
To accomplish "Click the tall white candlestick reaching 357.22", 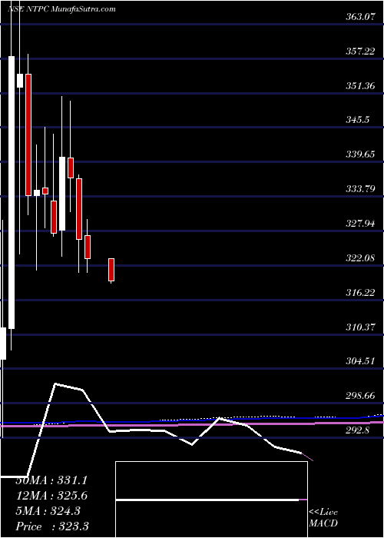I will click(x=12, y=192).
